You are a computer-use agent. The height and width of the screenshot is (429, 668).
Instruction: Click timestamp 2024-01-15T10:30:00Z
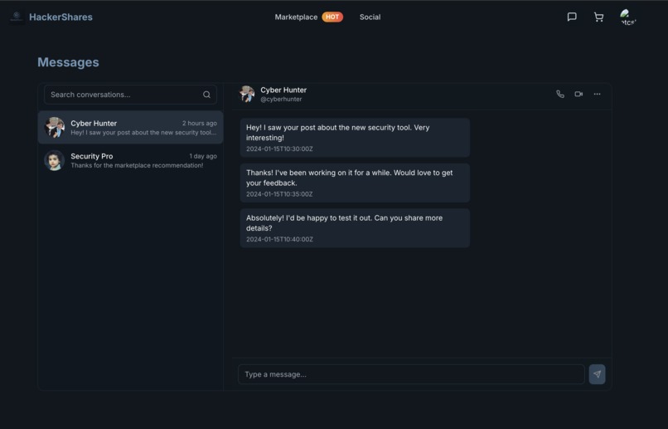pos(279,149)
